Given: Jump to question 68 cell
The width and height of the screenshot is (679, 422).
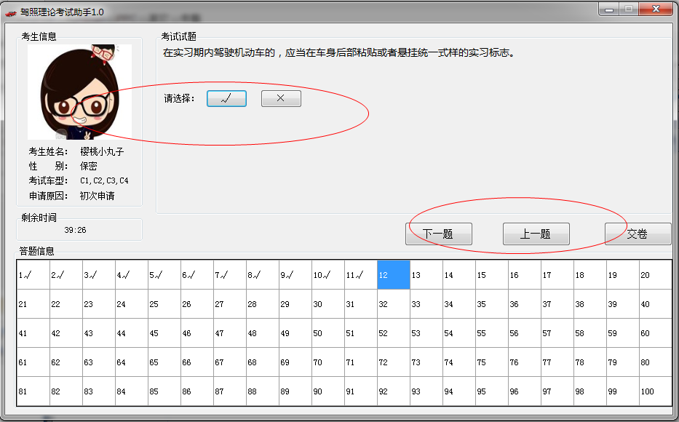Looking at the screenshot, I should pos(263,362).
